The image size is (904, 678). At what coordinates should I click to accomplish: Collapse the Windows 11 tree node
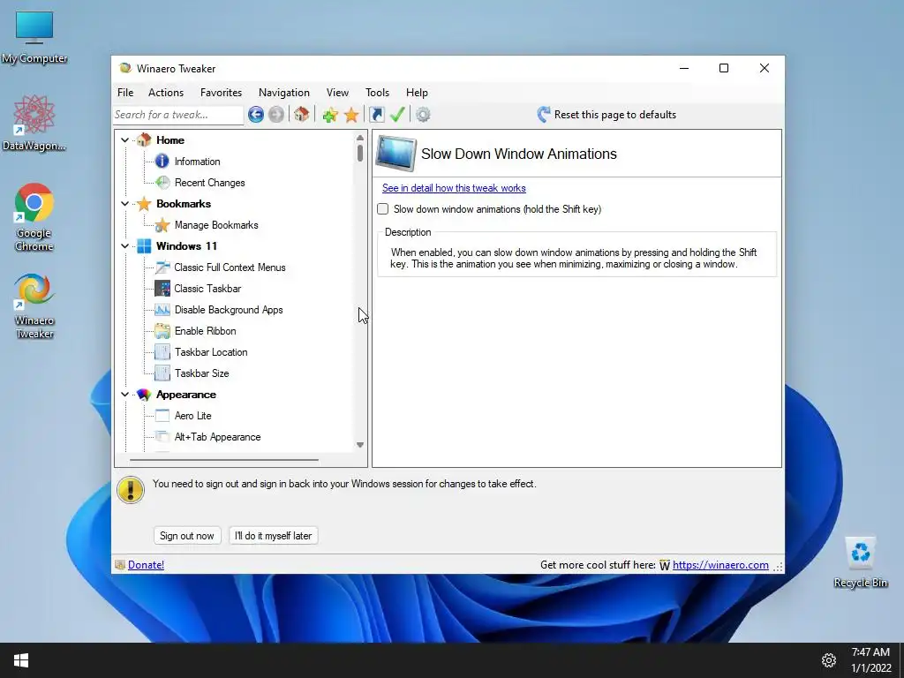pyautogui.click(x=124, y=246)
